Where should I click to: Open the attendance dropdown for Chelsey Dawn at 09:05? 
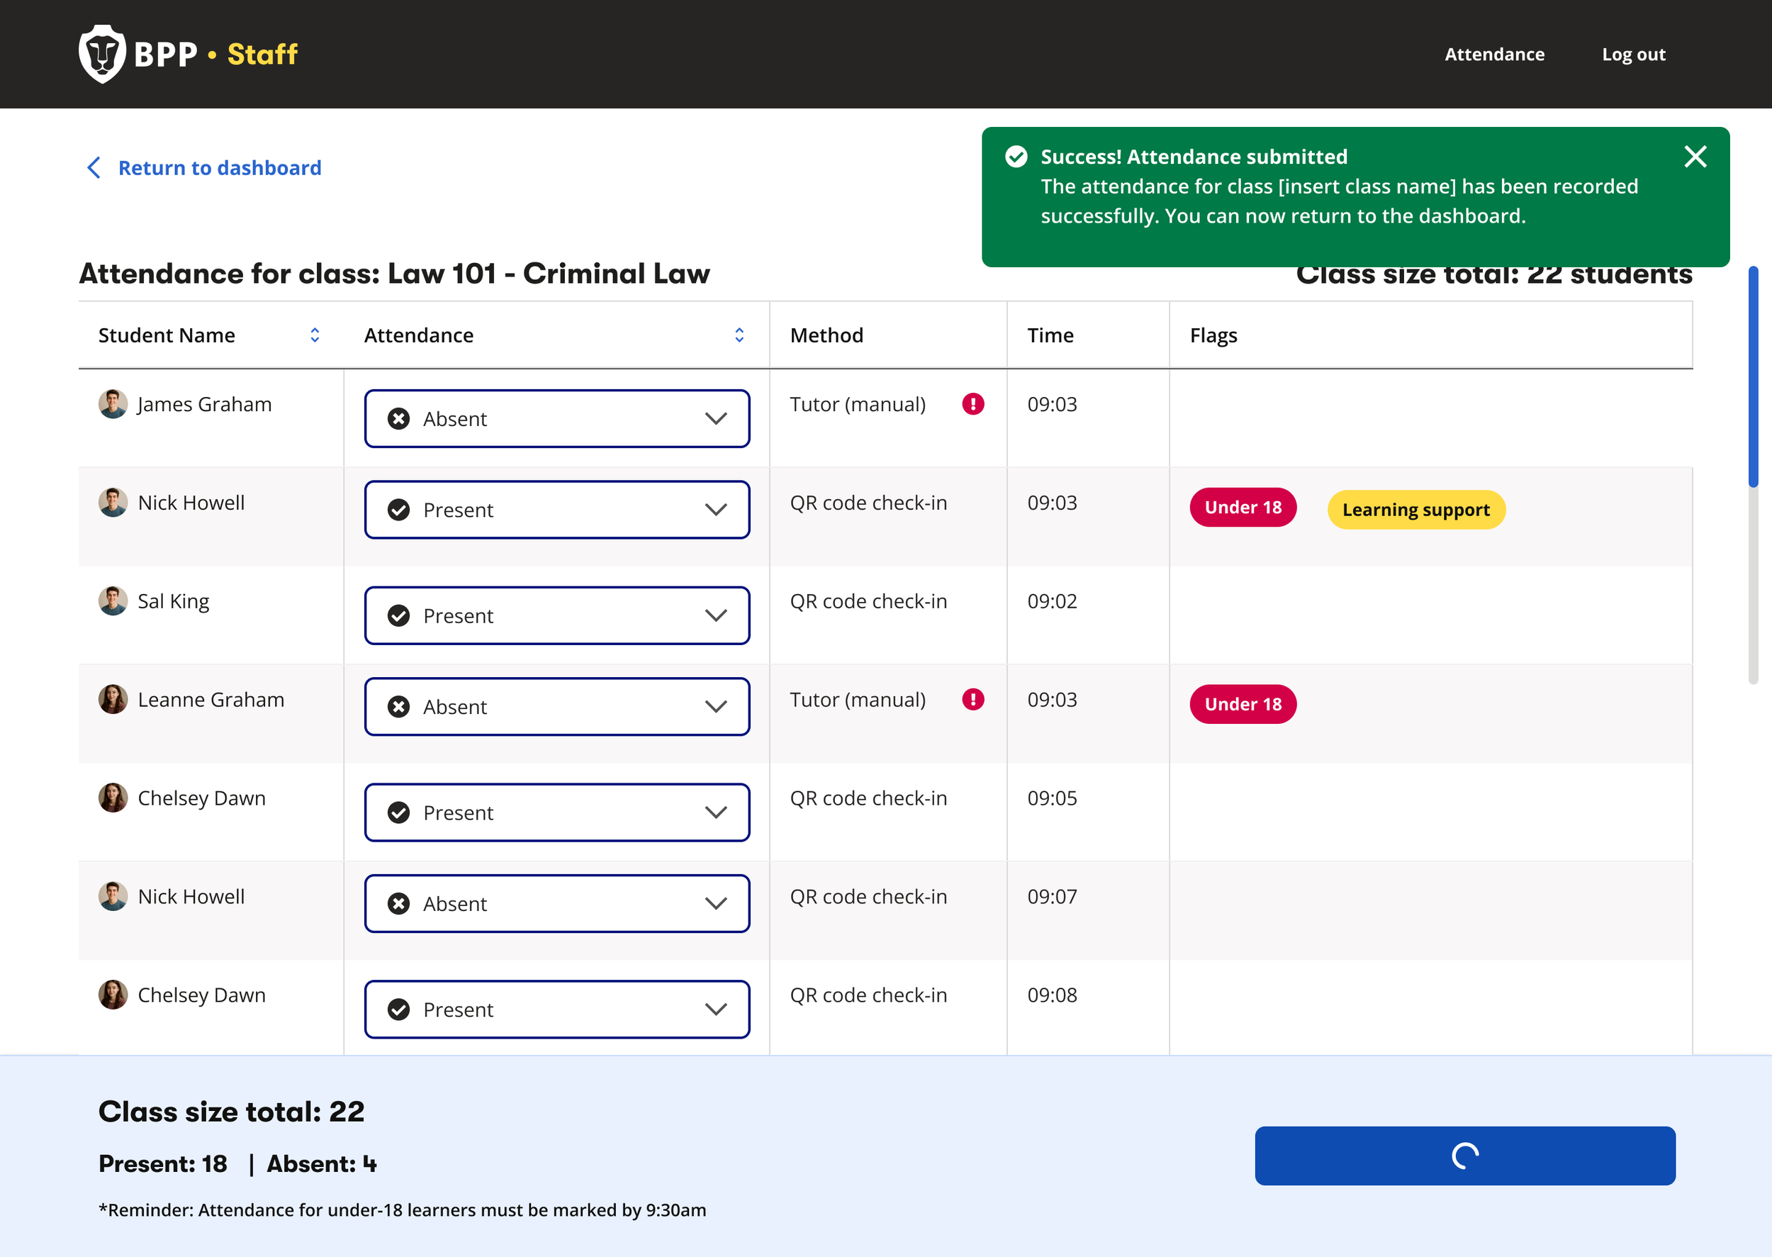pyautogui.click(x=557, y=812)
